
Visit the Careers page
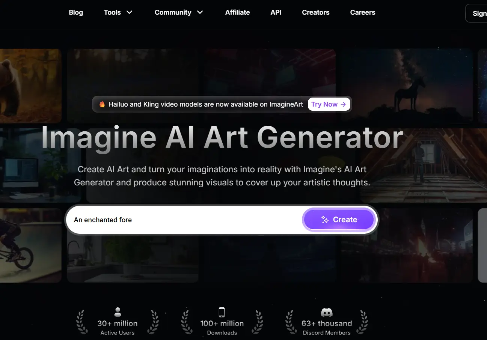363,12
